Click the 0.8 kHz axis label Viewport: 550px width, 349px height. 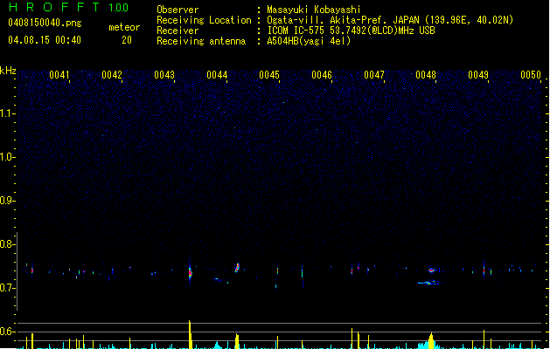point(7,244)
